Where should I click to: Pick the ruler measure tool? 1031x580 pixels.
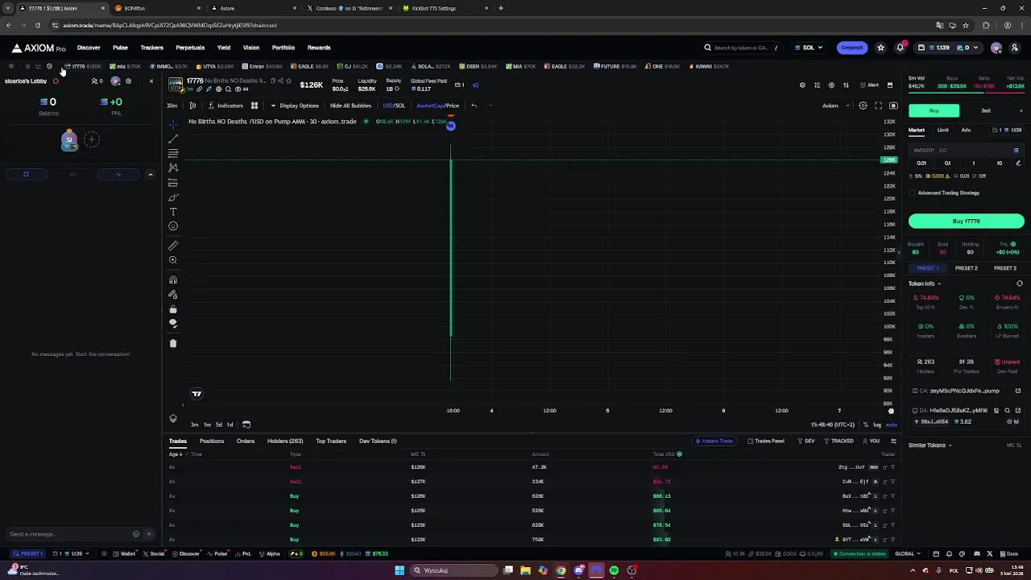172,246
